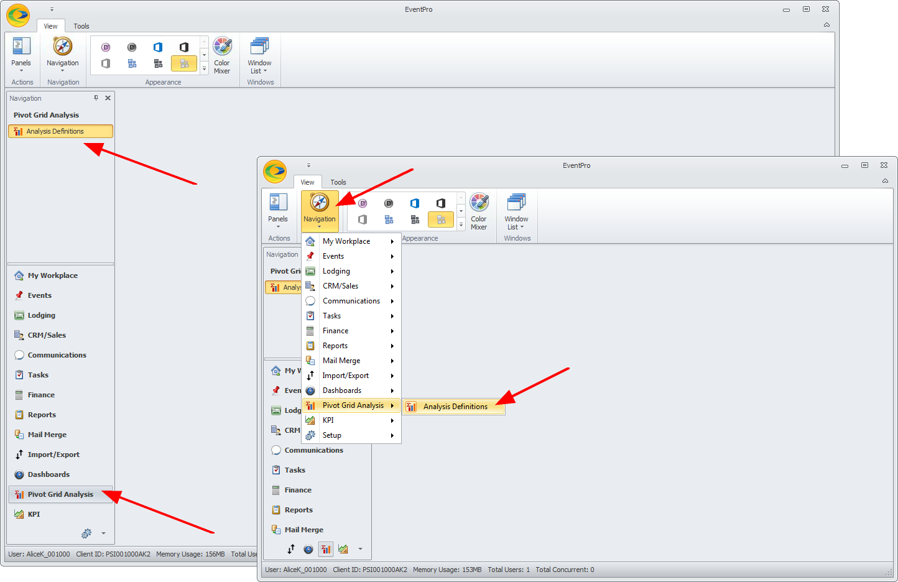Open quick access dropdown in back window
The image size is (898, 582).
[x=52, y=9]
